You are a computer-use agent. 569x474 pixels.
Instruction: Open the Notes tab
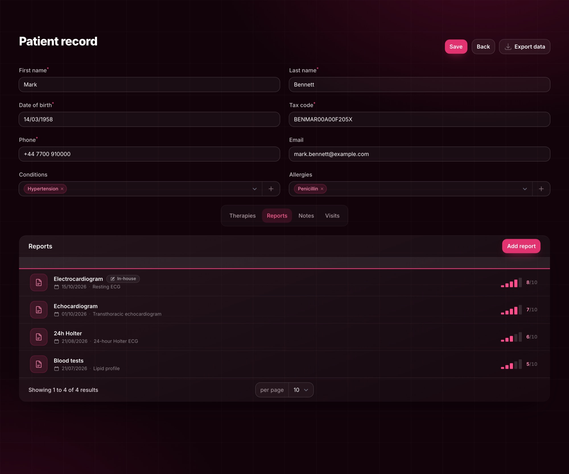tap(306, 216)
